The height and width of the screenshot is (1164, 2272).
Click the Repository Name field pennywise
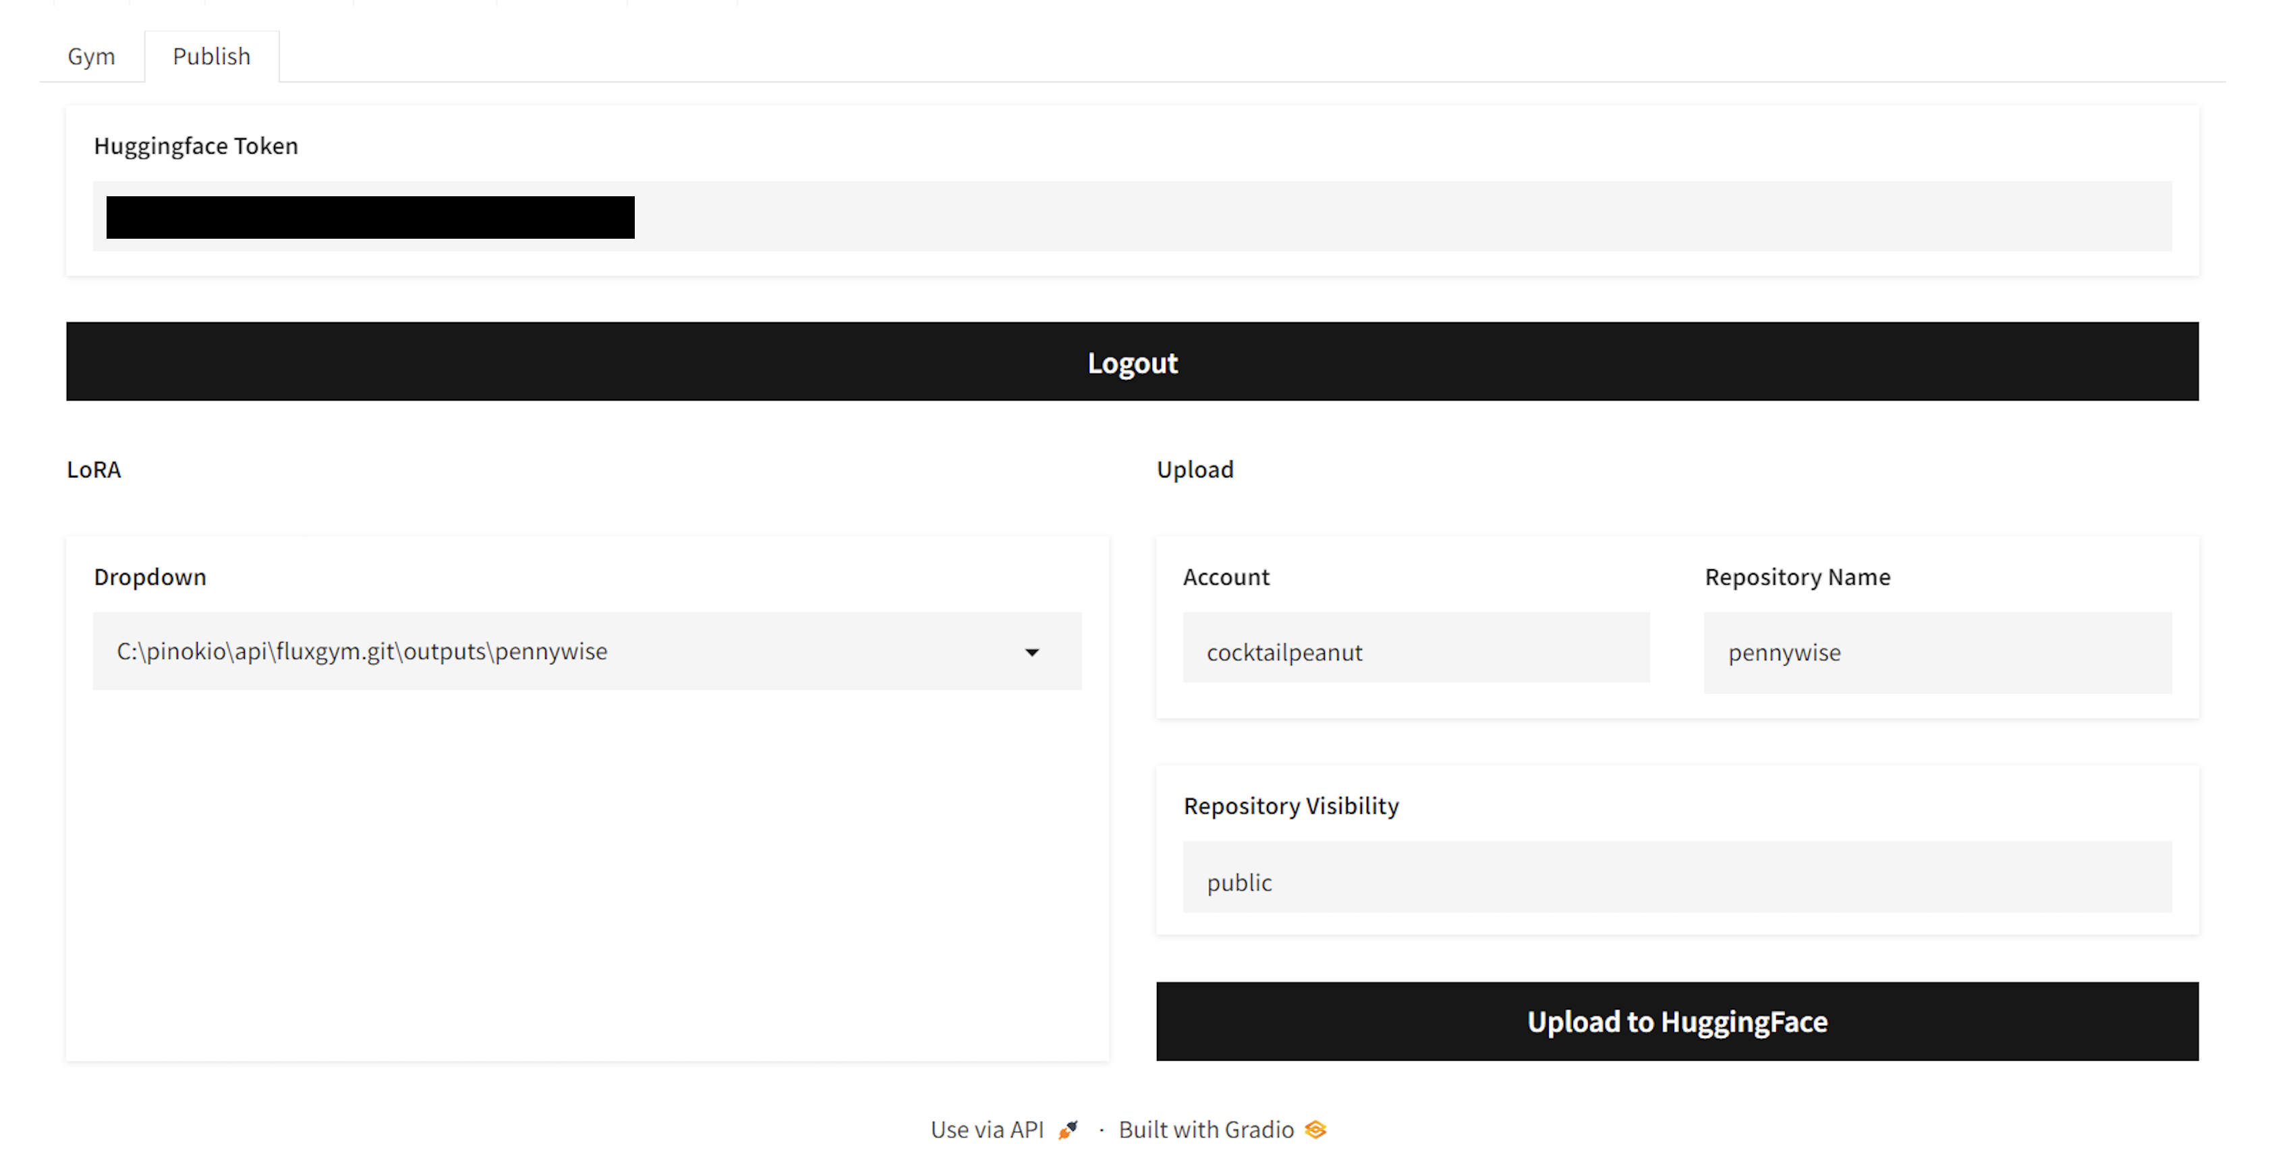pos(1937,651)
